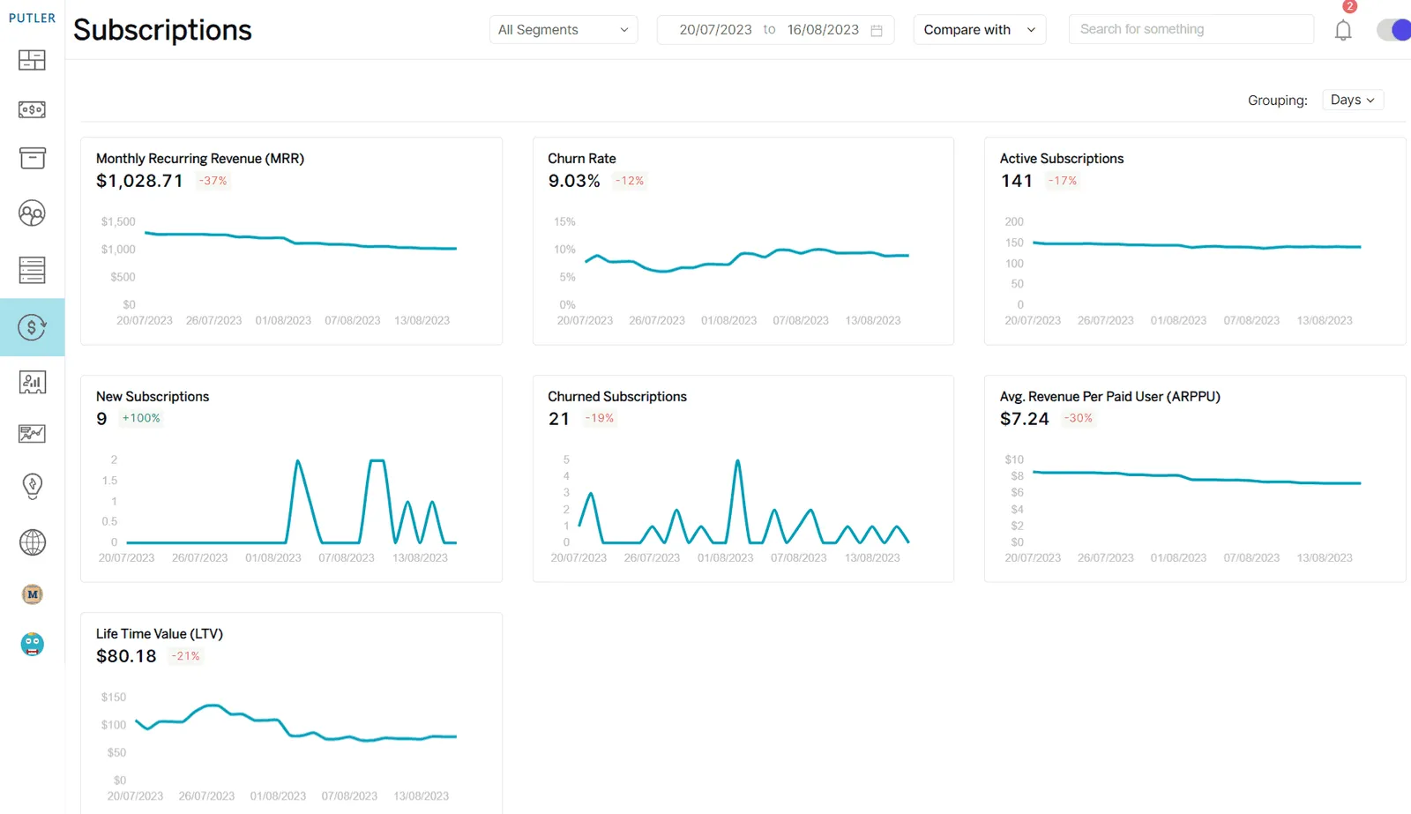Click end date 16/08/2023
This screenshot has height=814, width=1411.
[823, 30]
